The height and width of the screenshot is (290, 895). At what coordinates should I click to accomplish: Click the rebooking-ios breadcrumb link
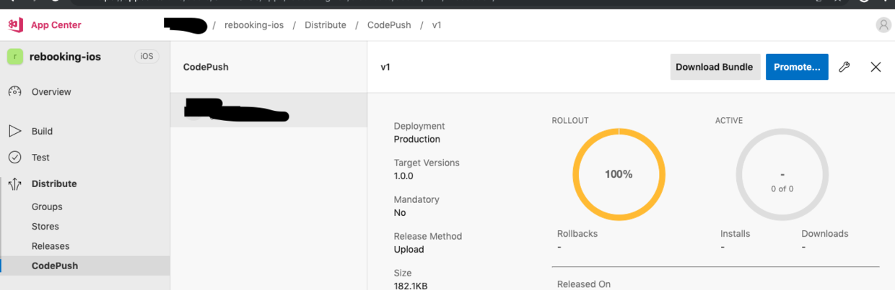[254, 25]
